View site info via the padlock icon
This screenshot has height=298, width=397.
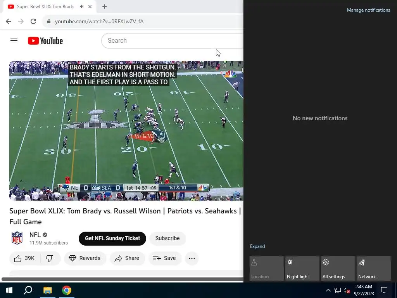[x=49, y=21]
